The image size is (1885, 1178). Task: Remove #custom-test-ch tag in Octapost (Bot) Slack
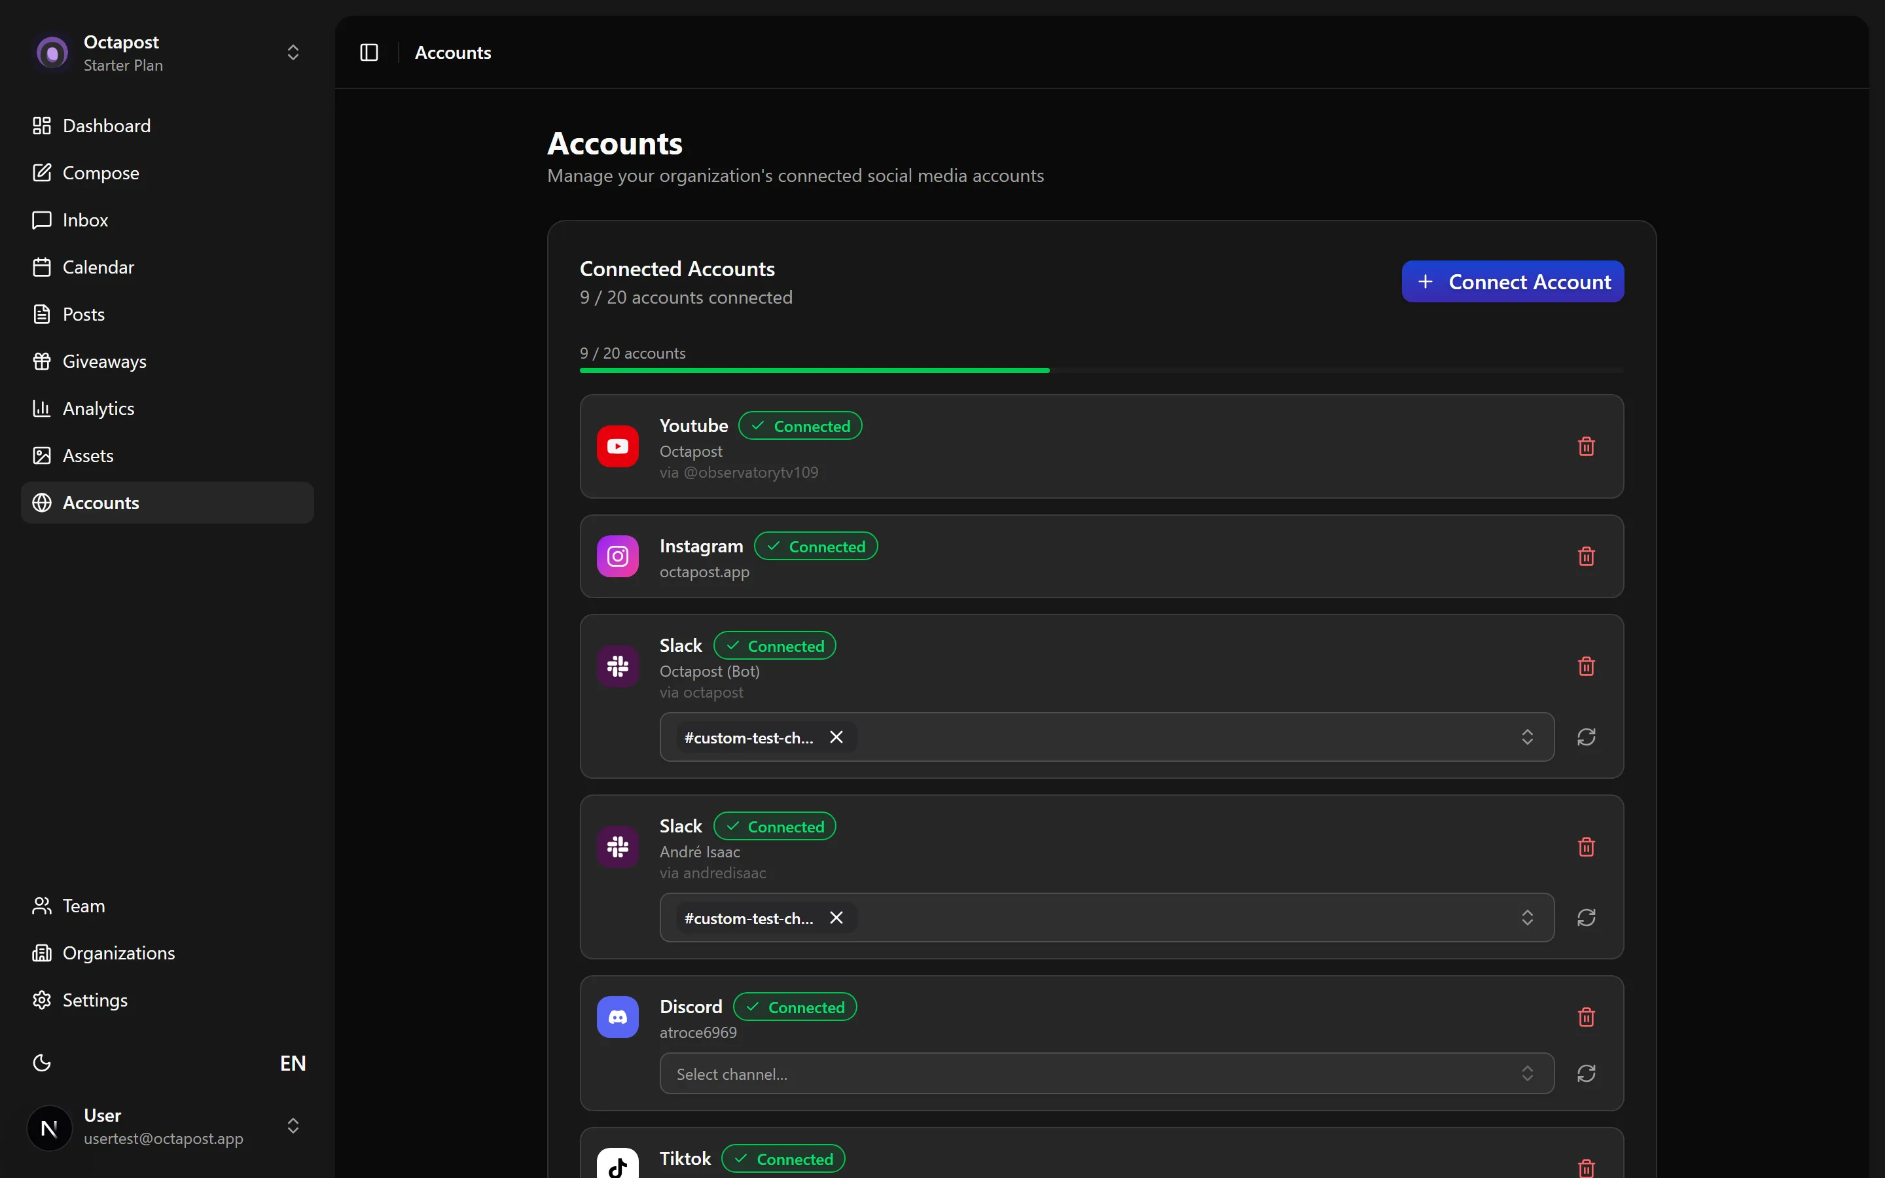[836, 737]
